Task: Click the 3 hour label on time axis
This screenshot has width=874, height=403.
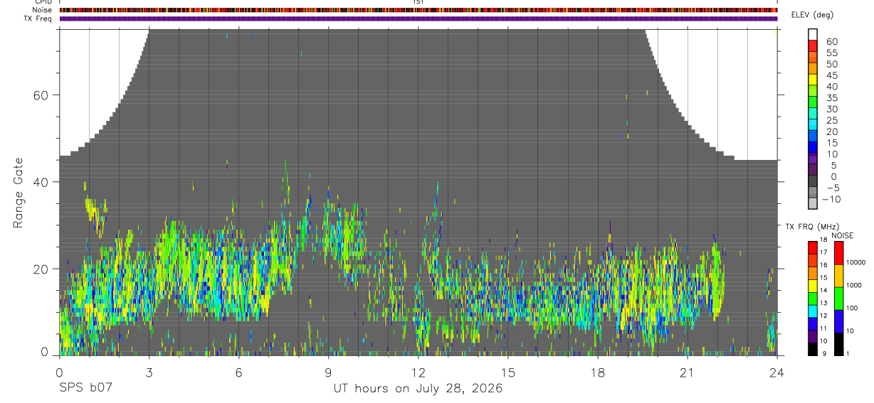Action: (x=148, y=372)
